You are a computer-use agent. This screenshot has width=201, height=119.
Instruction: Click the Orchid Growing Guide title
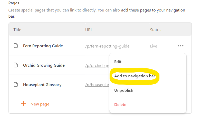pyautogui.click(x=44, y=65)
